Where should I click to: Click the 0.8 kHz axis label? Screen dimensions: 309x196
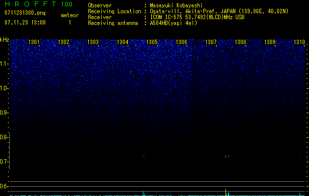pyautogui.click(x=4, y=137)
